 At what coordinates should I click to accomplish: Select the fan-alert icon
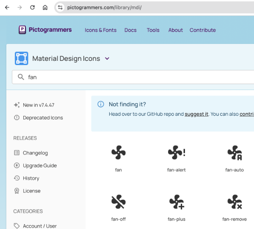pyautogui.click(x=177, y=153)
